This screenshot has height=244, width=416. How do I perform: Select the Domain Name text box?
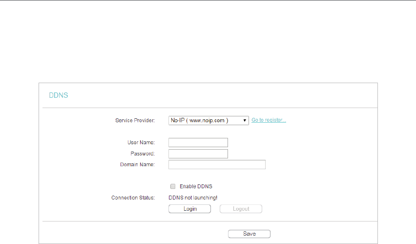(217, 164)
